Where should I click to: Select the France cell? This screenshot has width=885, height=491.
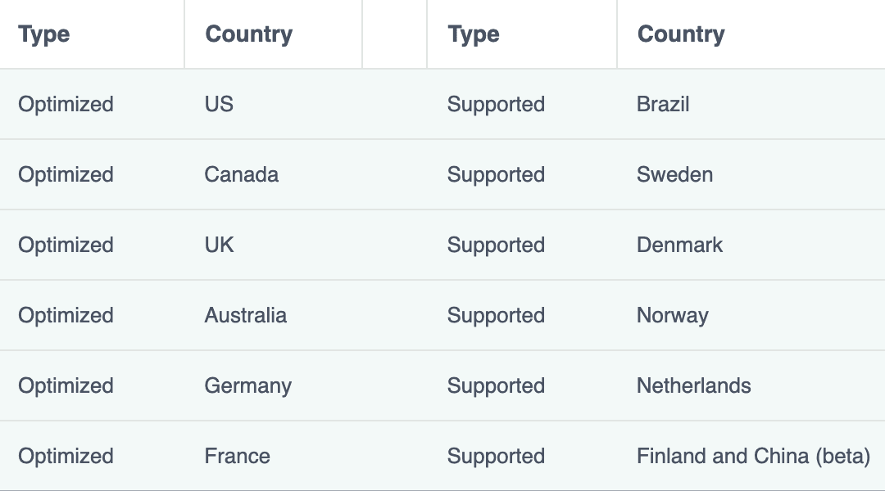coord(238,457)
